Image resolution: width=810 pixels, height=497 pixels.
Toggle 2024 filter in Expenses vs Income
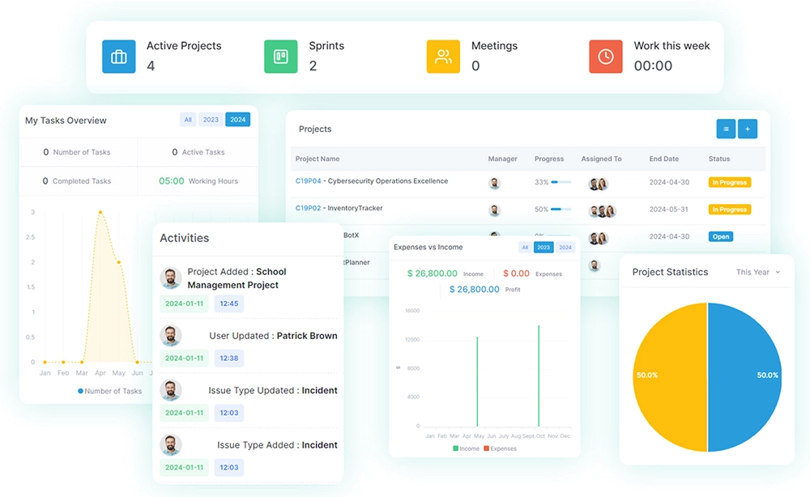click(565, 248)
